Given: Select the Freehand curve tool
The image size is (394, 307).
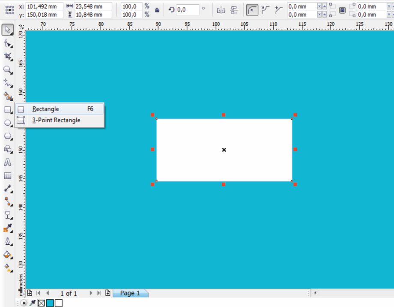Looking at the screenshot, I should (8, 83).
